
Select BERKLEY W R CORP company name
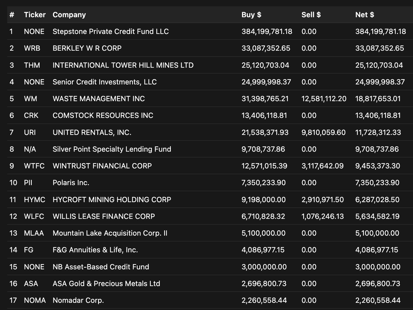coord(87,48)
